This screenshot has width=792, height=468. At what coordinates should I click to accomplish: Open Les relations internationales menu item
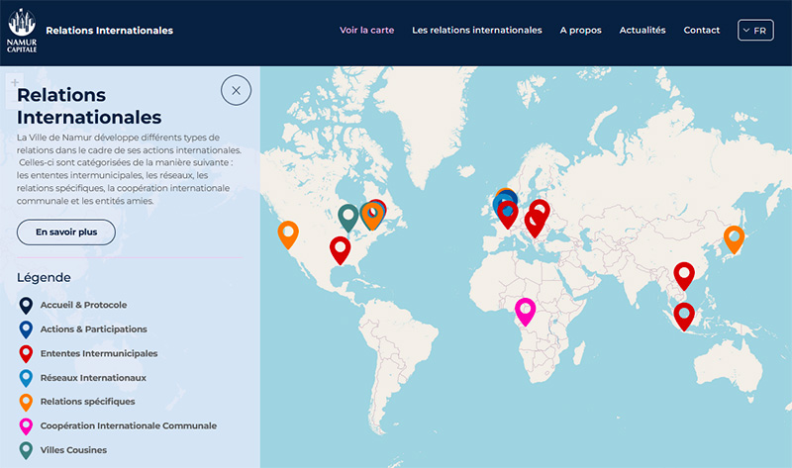(x=477, y=31)
